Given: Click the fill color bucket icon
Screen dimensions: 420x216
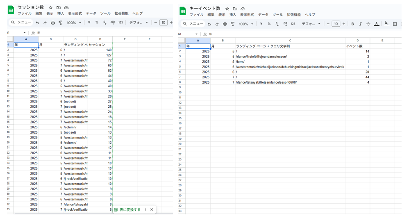Looking at the screenshot, I should click(x=386, y=24).
